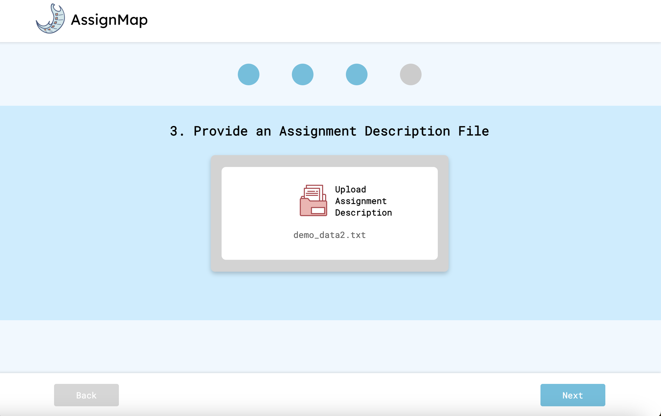Select the second blue step circle

point(302,74)
